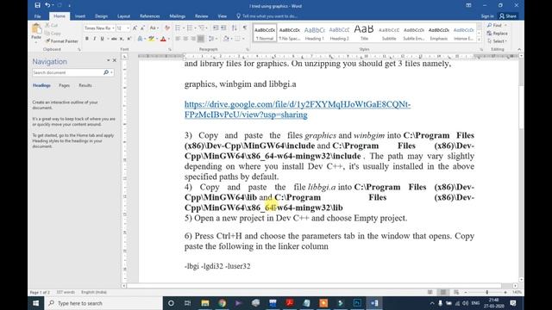Apply red font color
552x310 pixels.
[163, 39]
